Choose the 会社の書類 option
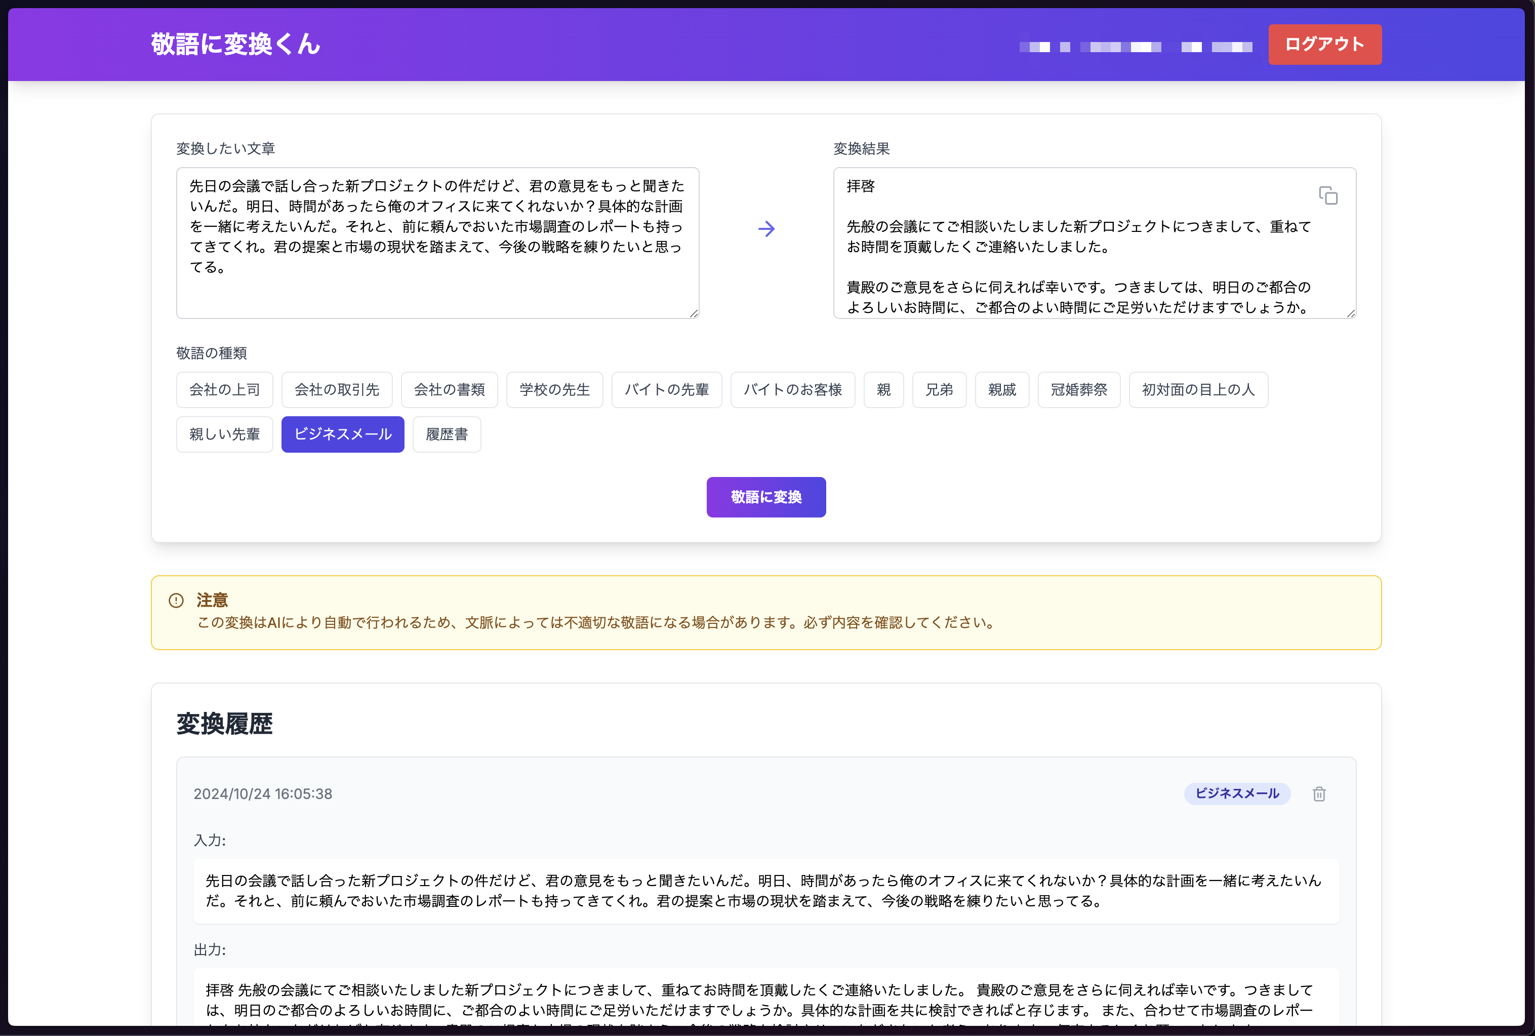Image resolution: width=1535 pixels, height=1036 pixels. tap(449, 390)
